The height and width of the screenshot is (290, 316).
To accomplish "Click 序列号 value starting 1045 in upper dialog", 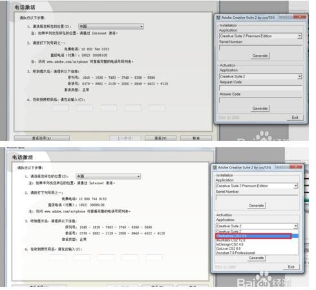I will 118,78.
